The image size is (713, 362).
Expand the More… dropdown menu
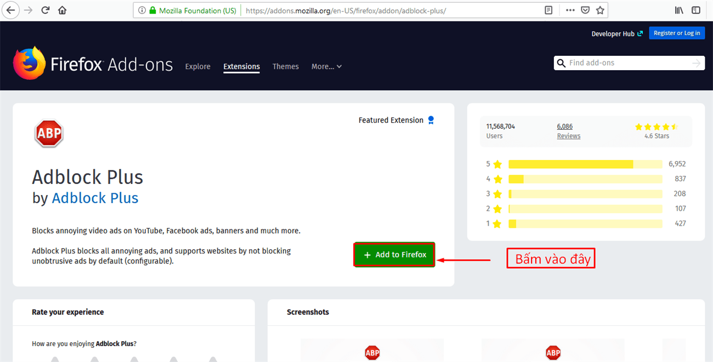tap(326, 66)
